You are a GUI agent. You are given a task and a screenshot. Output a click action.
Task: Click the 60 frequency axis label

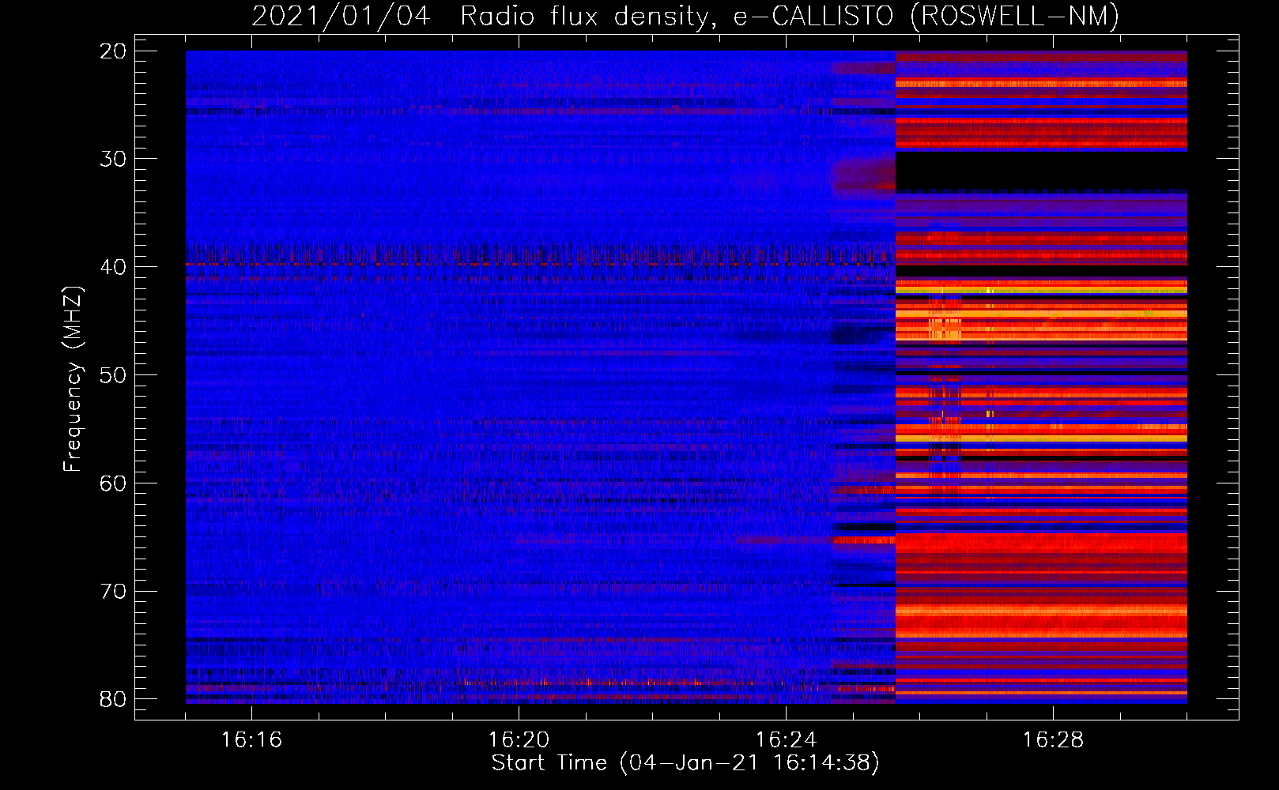click(x=114, y=483)
